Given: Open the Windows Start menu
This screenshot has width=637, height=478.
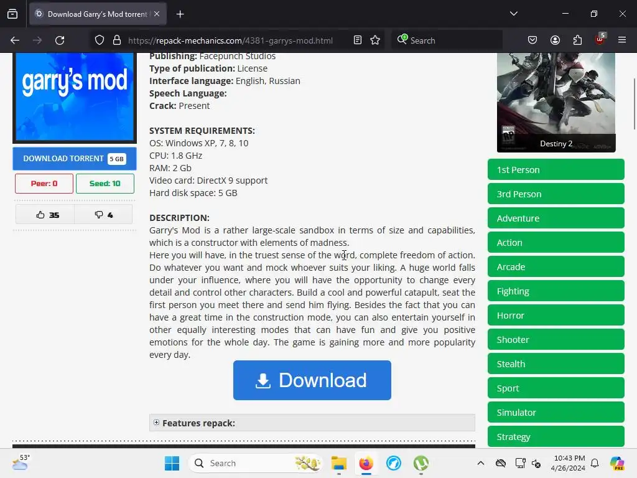Looking at the screenshot, I should click(172, 463).
